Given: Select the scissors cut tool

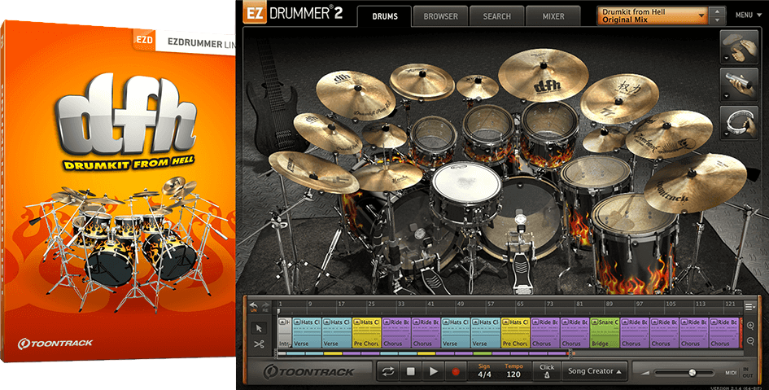Looking at the screenshot, I should point(260,344).
